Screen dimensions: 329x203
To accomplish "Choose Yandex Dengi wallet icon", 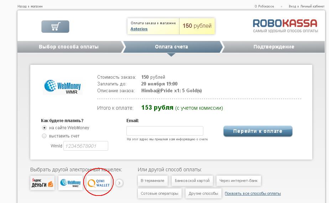I will pyautogui.click(x=42, y=183).
